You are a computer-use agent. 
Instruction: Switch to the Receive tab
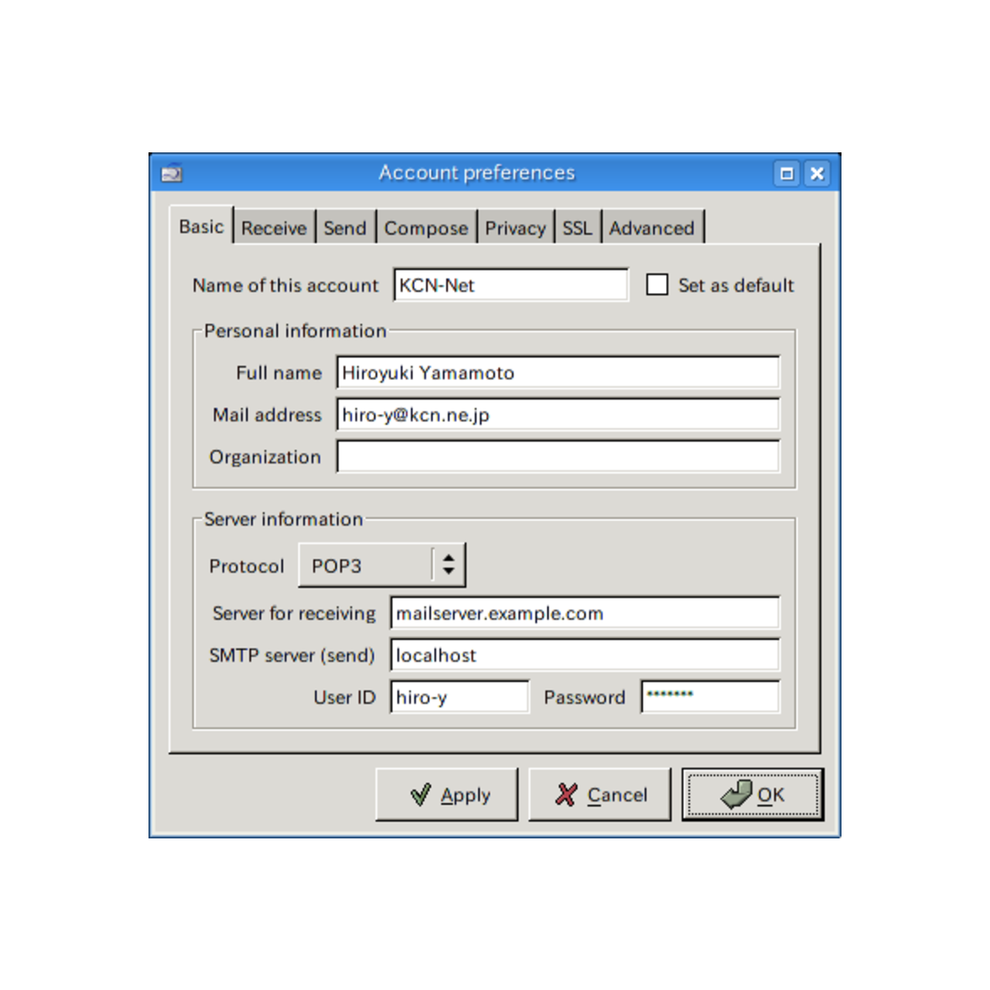pyautogui.click(x=274, y=228)
